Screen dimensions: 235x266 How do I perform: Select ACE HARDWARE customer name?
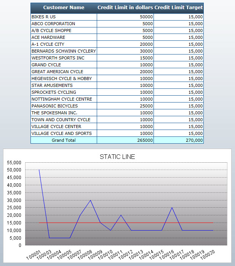click(64, 37)
